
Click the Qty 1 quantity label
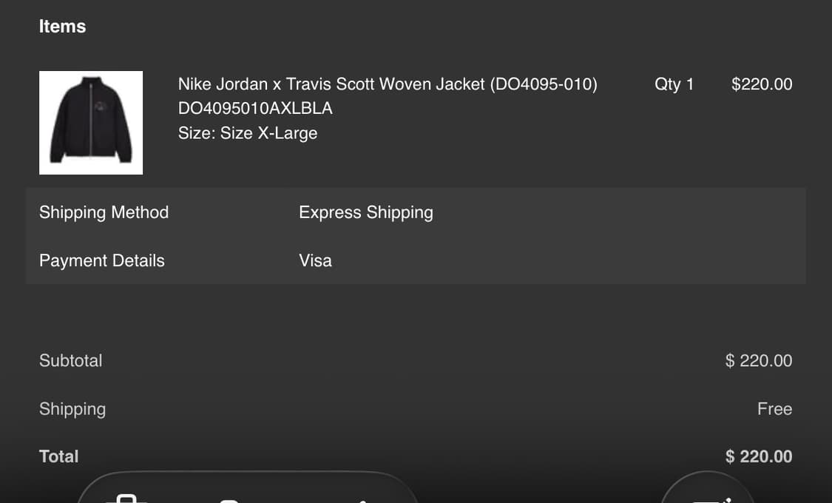tap(674, 84)
